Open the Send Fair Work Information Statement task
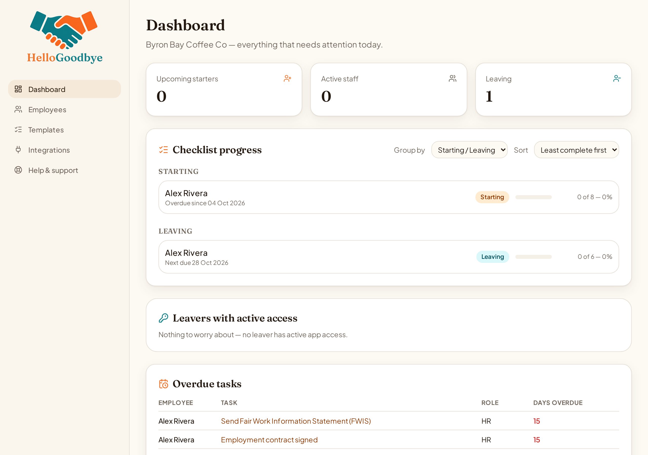Viewport: 648px width, 455px height. [x=296, y=421]
